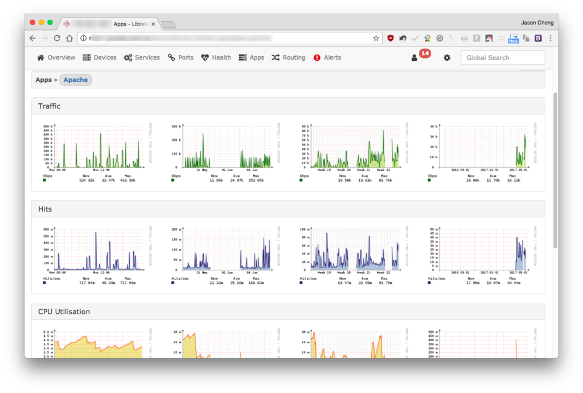Open the uBlock Origin shield extension

391,38
